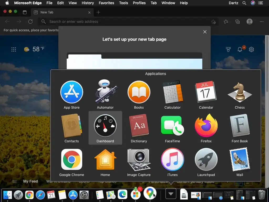
Task: Open Edge tab actions menu icon
Action: [x=25, y=12]
